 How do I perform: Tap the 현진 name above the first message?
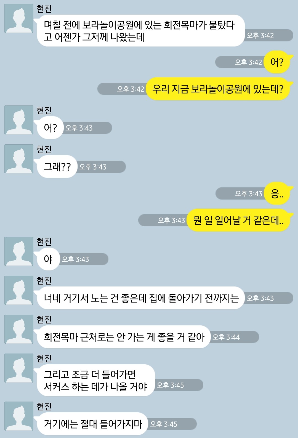(x=44, y=9)
